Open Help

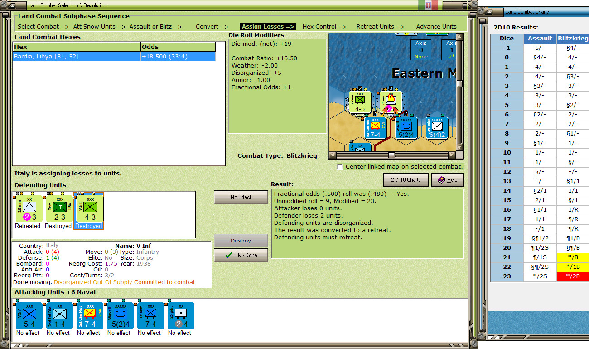point(448,180)
